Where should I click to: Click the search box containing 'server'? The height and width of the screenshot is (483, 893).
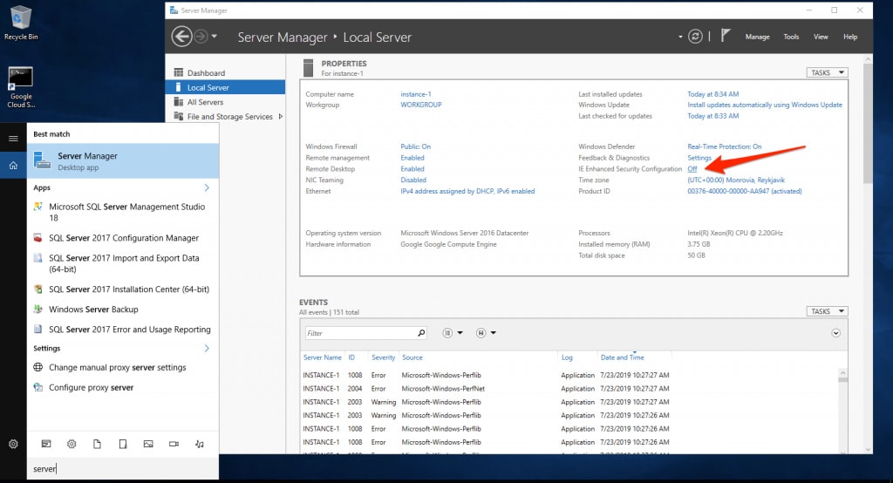coord(123,468)
